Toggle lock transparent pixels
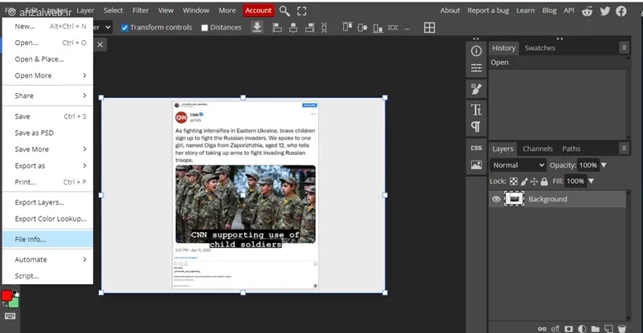643x333 pixels. point(514,181)
